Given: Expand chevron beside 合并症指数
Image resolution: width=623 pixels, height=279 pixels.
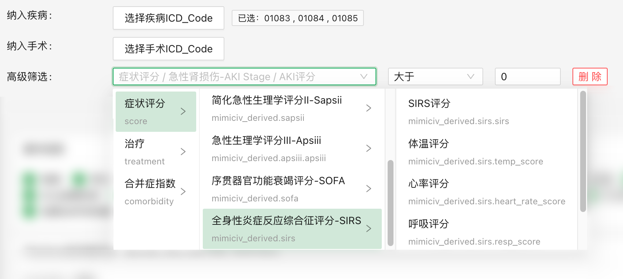Looking at the screenshot, I should 183,191.
